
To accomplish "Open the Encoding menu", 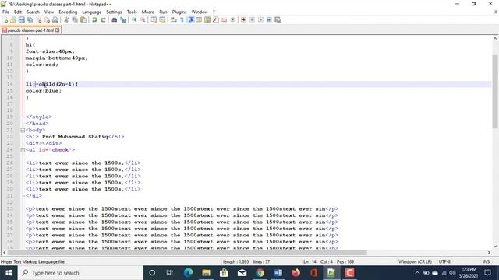I will pyautogui.click(x=68, y=12).
